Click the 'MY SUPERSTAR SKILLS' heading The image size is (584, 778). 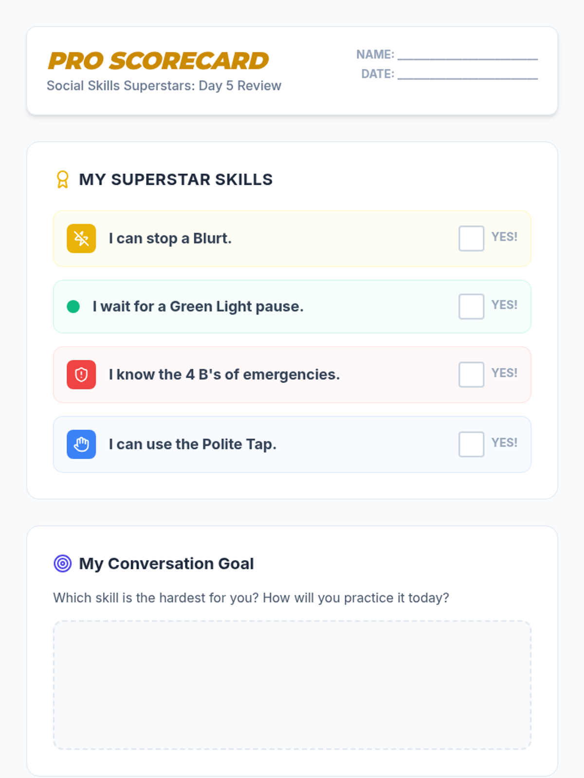[x=176, y=179]
